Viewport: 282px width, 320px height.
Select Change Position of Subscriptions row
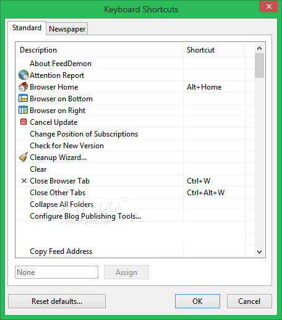(135, 134)
